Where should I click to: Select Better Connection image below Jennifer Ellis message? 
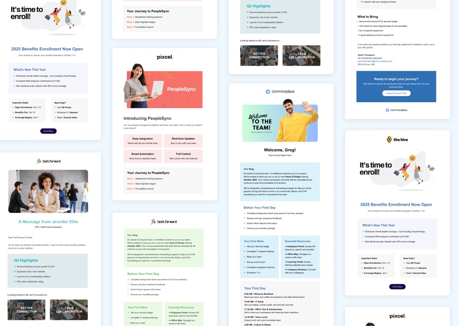pyautogui.click(x=27, y=310)
